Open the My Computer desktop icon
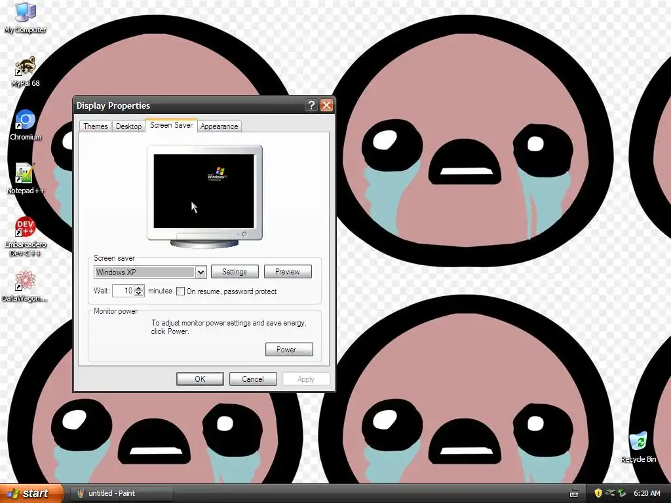This screenshot has width=671, height=503. pos(26,18)
